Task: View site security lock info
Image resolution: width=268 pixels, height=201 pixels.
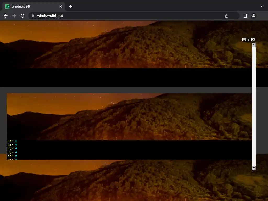Action: (33, 15)
